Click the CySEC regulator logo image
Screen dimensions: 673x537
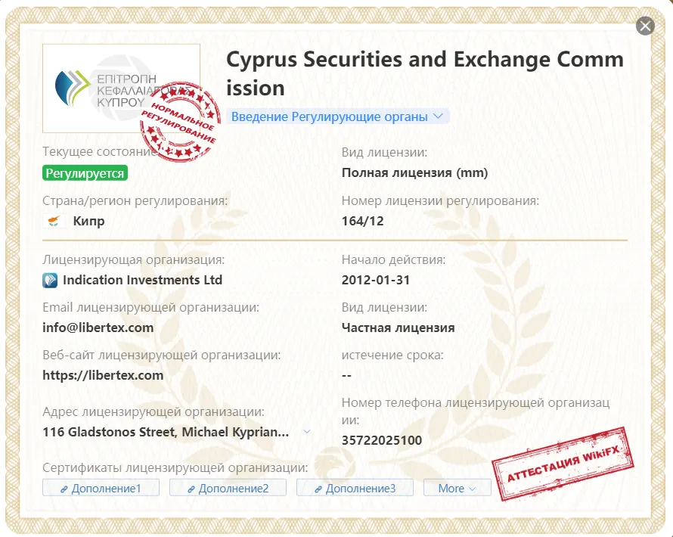click(x=122, y=88)
